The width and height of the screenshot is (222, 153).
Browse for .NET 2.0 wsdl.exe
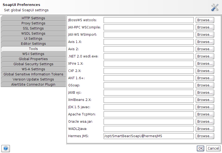tap(205, 56)
